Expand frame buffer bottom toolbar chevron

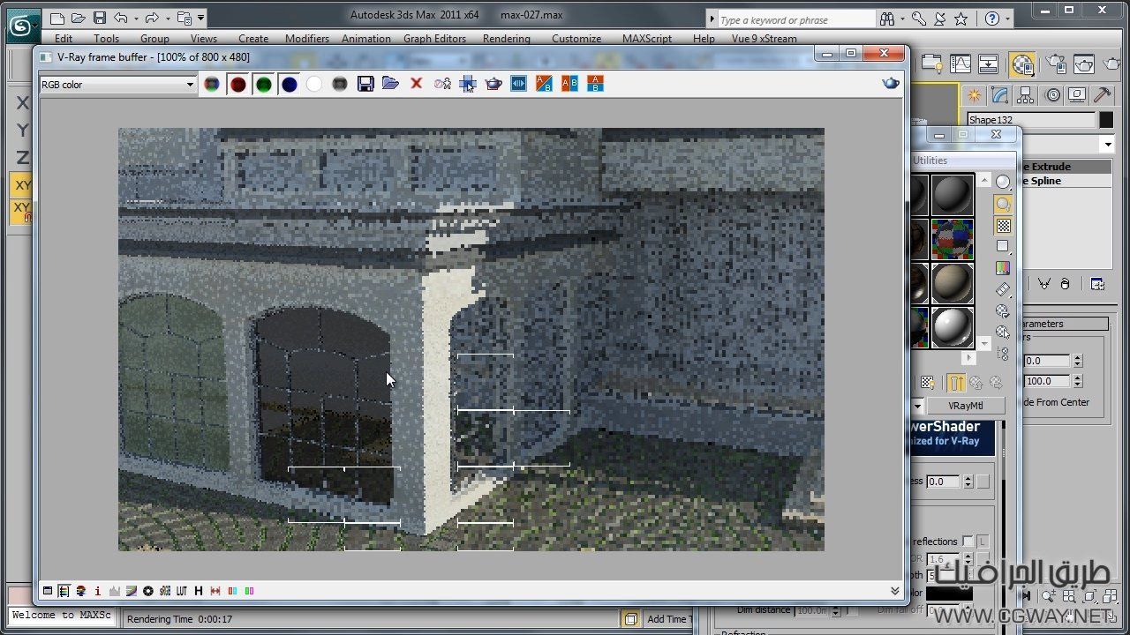(894, 591)
